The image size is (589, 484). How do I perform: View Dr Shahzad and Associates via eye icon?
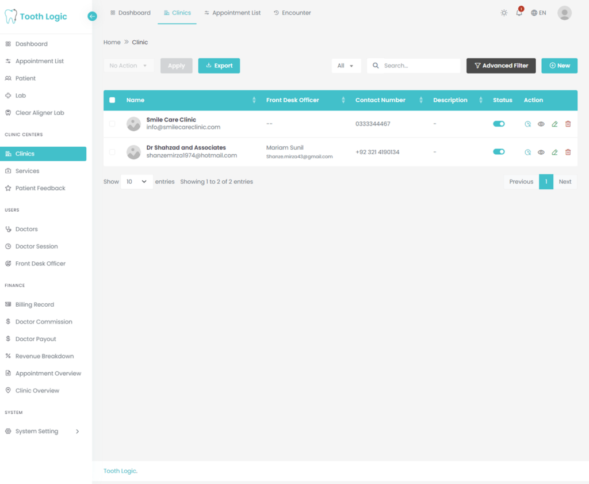[x=541, y=152]
